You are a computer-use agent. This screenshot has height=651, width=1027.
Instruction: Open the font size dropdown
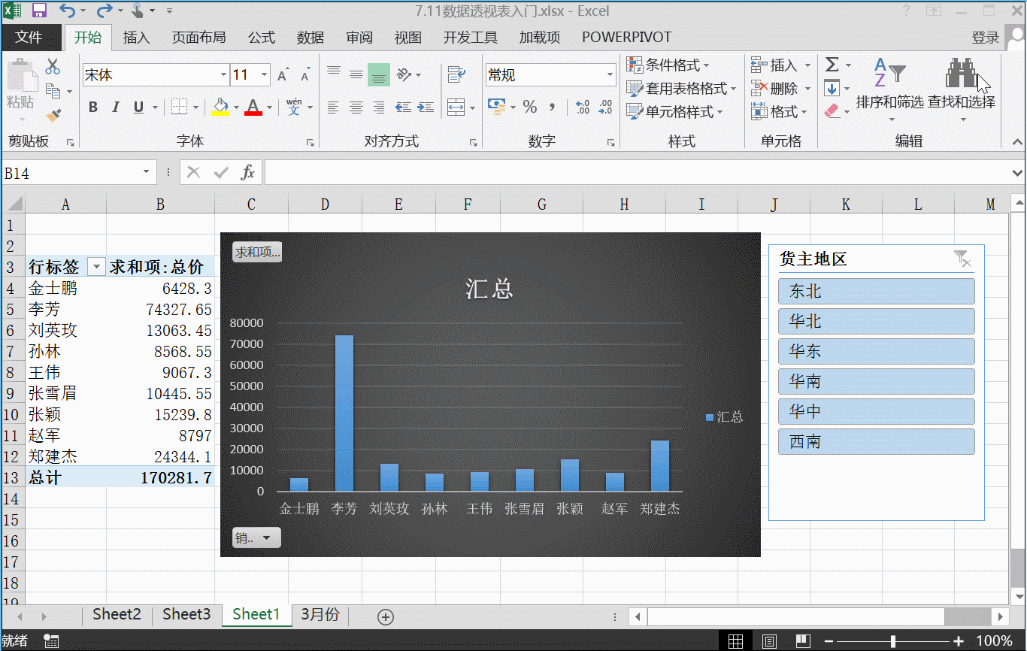coord(263,74)
